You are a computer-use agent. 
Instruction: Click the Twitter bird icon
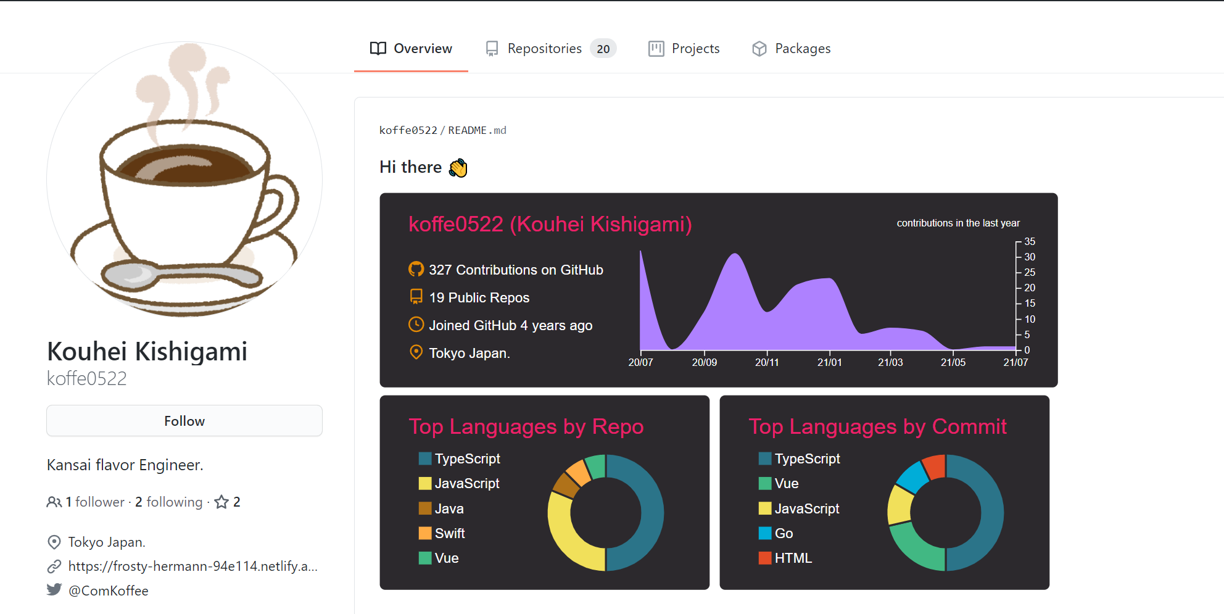(x=54, y=590)
